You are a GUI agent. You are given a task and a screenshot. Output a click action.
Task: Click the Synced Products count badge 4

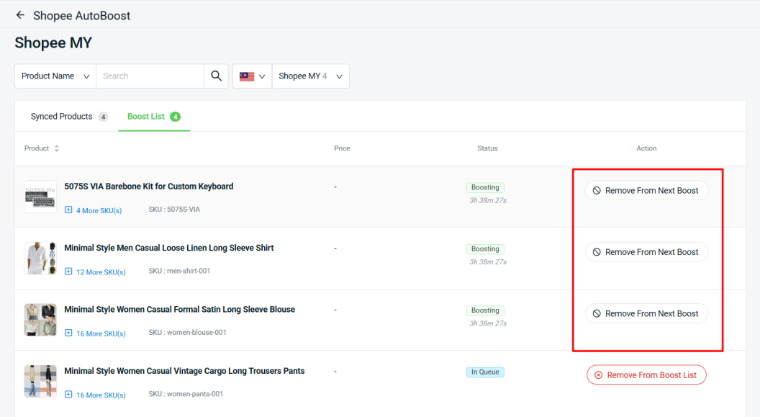point(103,117)
